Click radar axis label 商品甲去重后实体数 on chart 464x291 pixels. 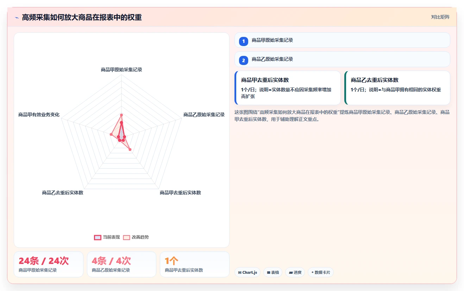click(x=180, y=193)
